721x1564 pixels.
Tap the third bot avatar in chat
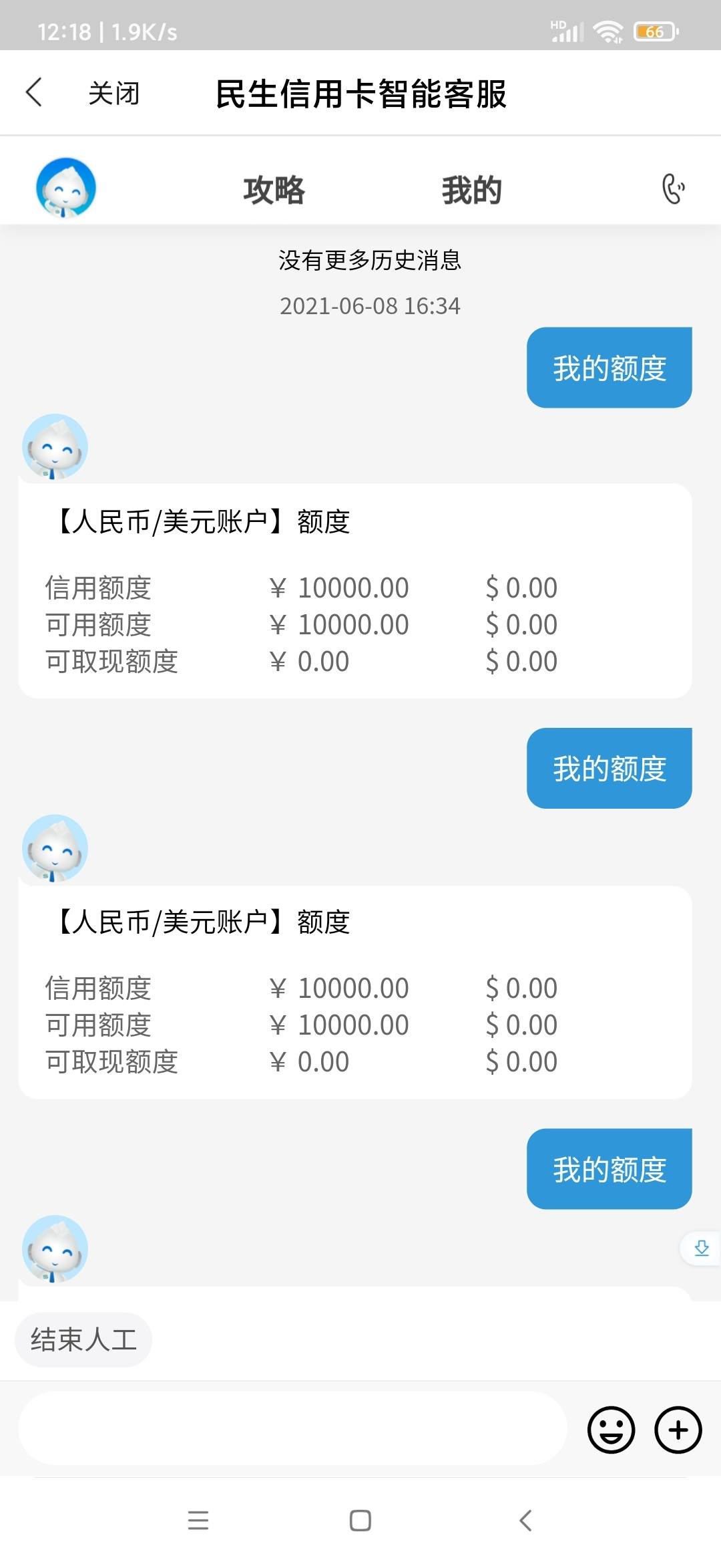pyautogui.click(x=55, y=1248)
